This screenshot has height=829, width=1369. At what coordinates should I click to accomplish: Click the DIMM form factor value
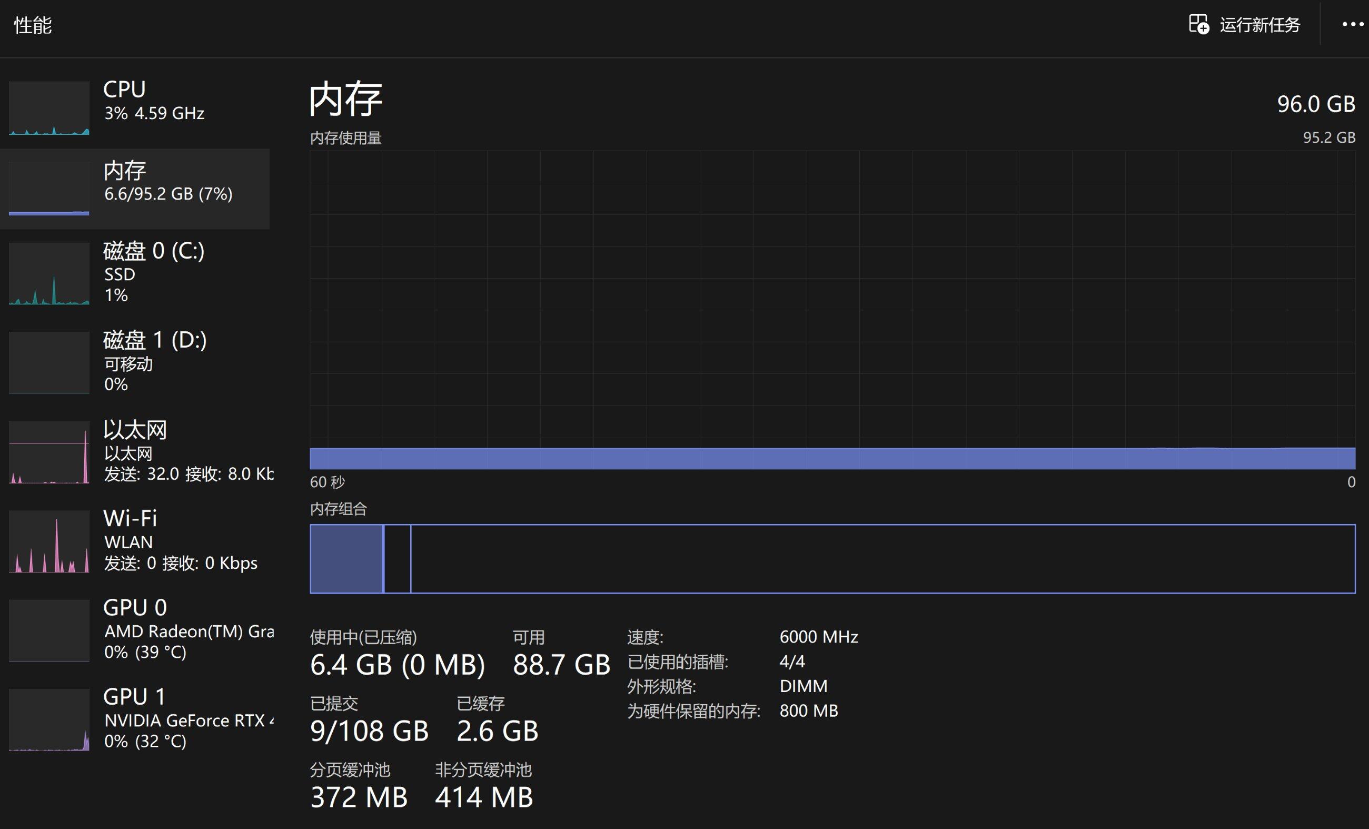[803, 686]
